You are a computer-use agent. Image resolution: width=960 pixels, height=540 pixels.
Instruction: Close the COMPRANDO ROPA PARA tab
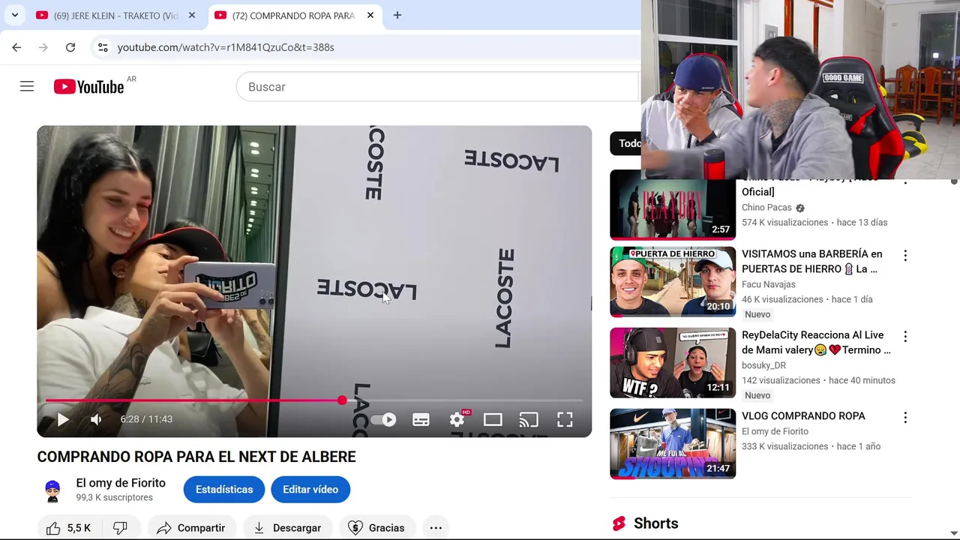coord(370,15)
